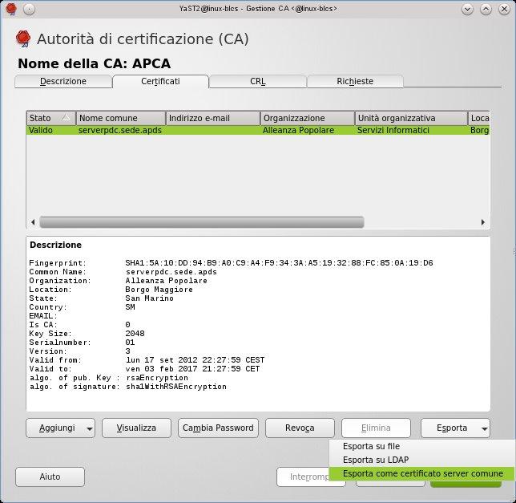Click the Valido status cell
Viewport: 516px width, 503px height.
click(41, 130)
